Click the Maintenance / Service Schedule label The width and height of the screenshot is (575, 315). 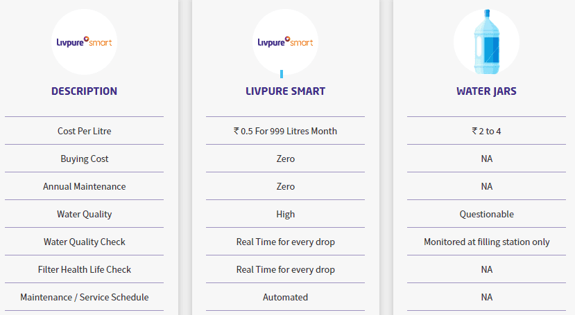(84, 297)
